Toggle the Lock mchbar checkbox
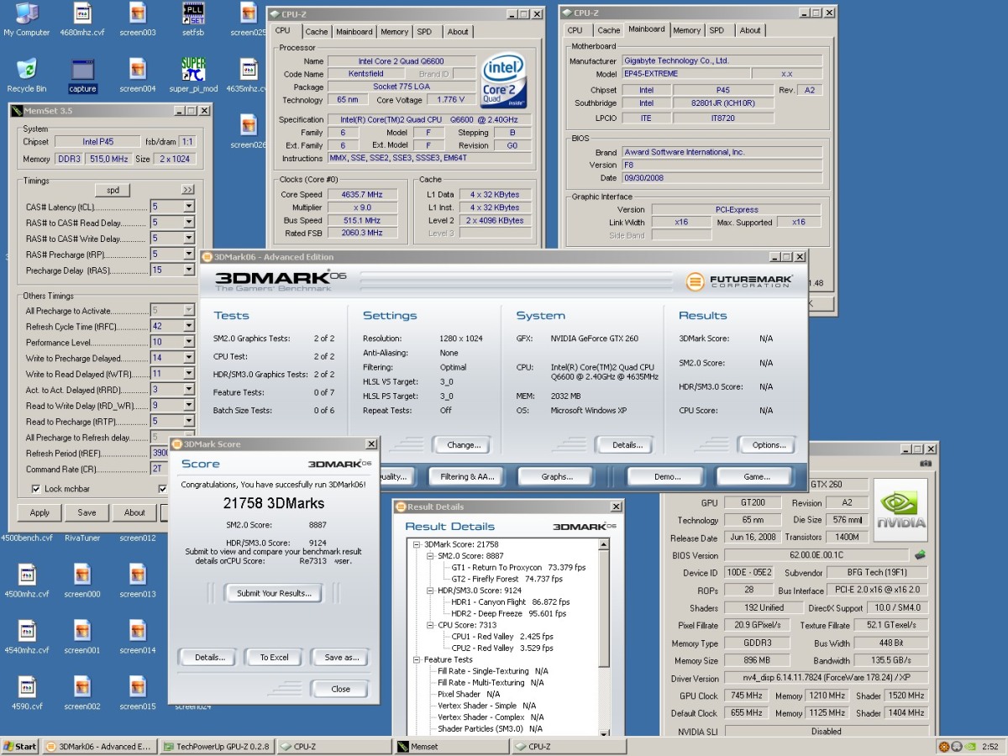This screenshot has width=1008, height=756. pyautogui.click(x=36, y=489)
